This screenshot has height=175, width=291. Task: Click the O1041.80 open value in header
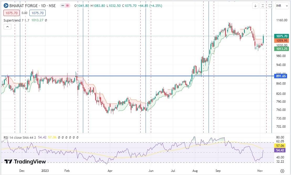(x=82, y=6)
